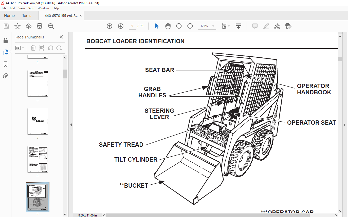348x217 pixels.
Task: Click the scrolling mode keyboard icon
Action: [239, 26]
